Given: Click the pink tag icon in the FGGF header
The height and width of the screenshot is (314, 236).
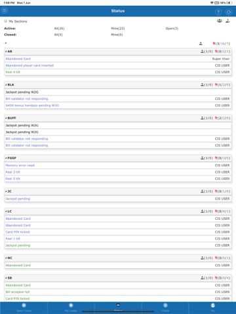Looking at the screenshot, I should pyautogui.click(x=216, y=158).
